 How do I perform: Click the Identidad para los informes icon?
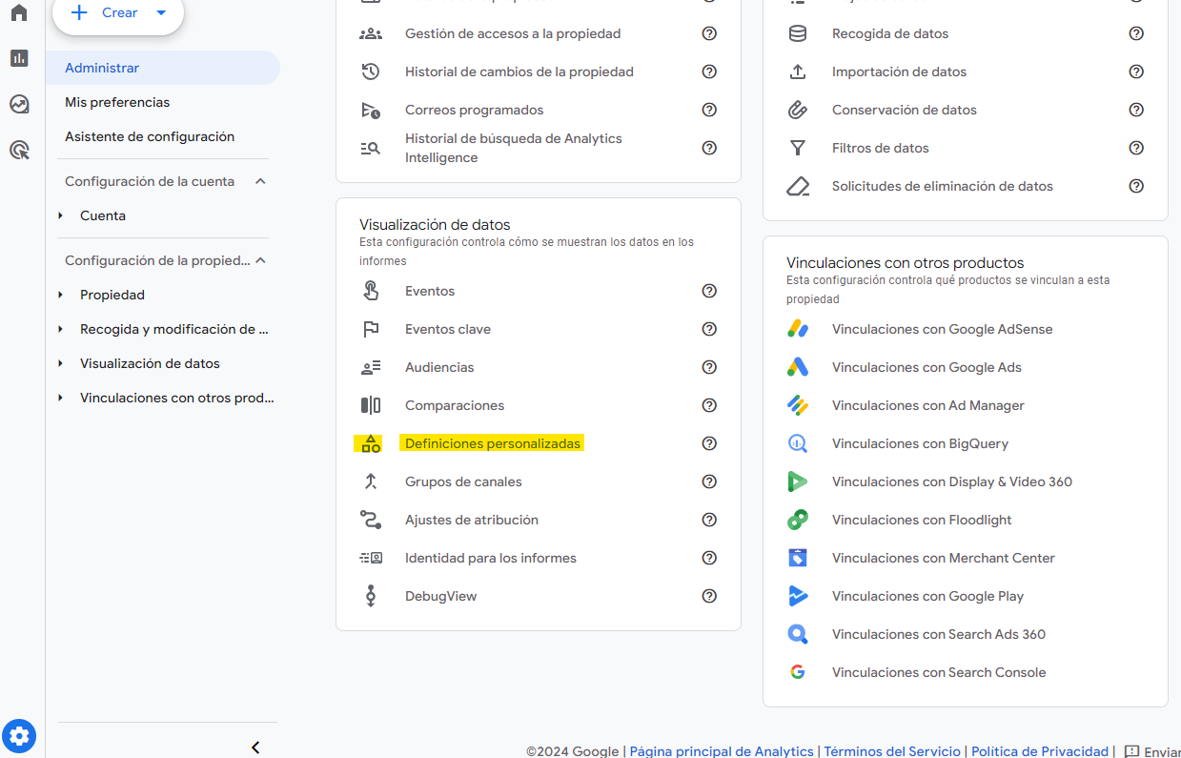click(x=371, y=558)
